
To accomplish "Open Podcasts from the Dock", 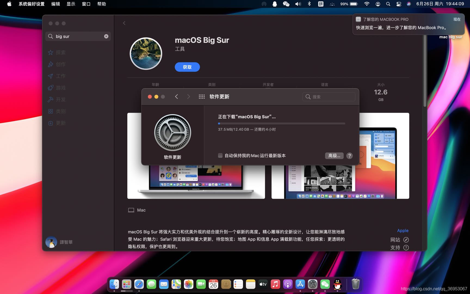I will pos(288,284).
